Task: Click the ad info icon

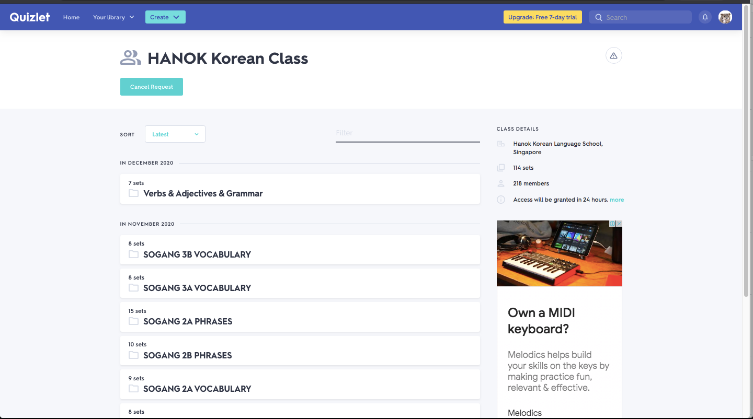Action: pos(612,224)
